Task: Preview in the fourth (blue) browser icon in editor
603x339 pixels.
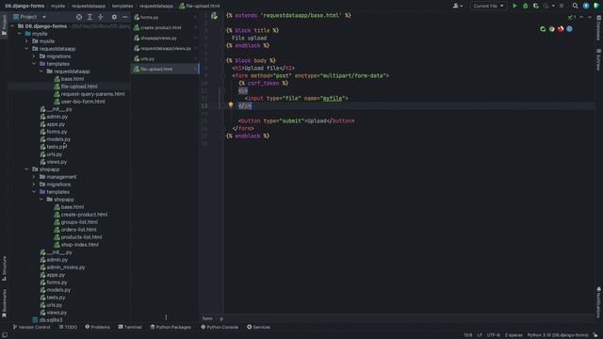Action: pyautogui.click(x=569, y=29)
